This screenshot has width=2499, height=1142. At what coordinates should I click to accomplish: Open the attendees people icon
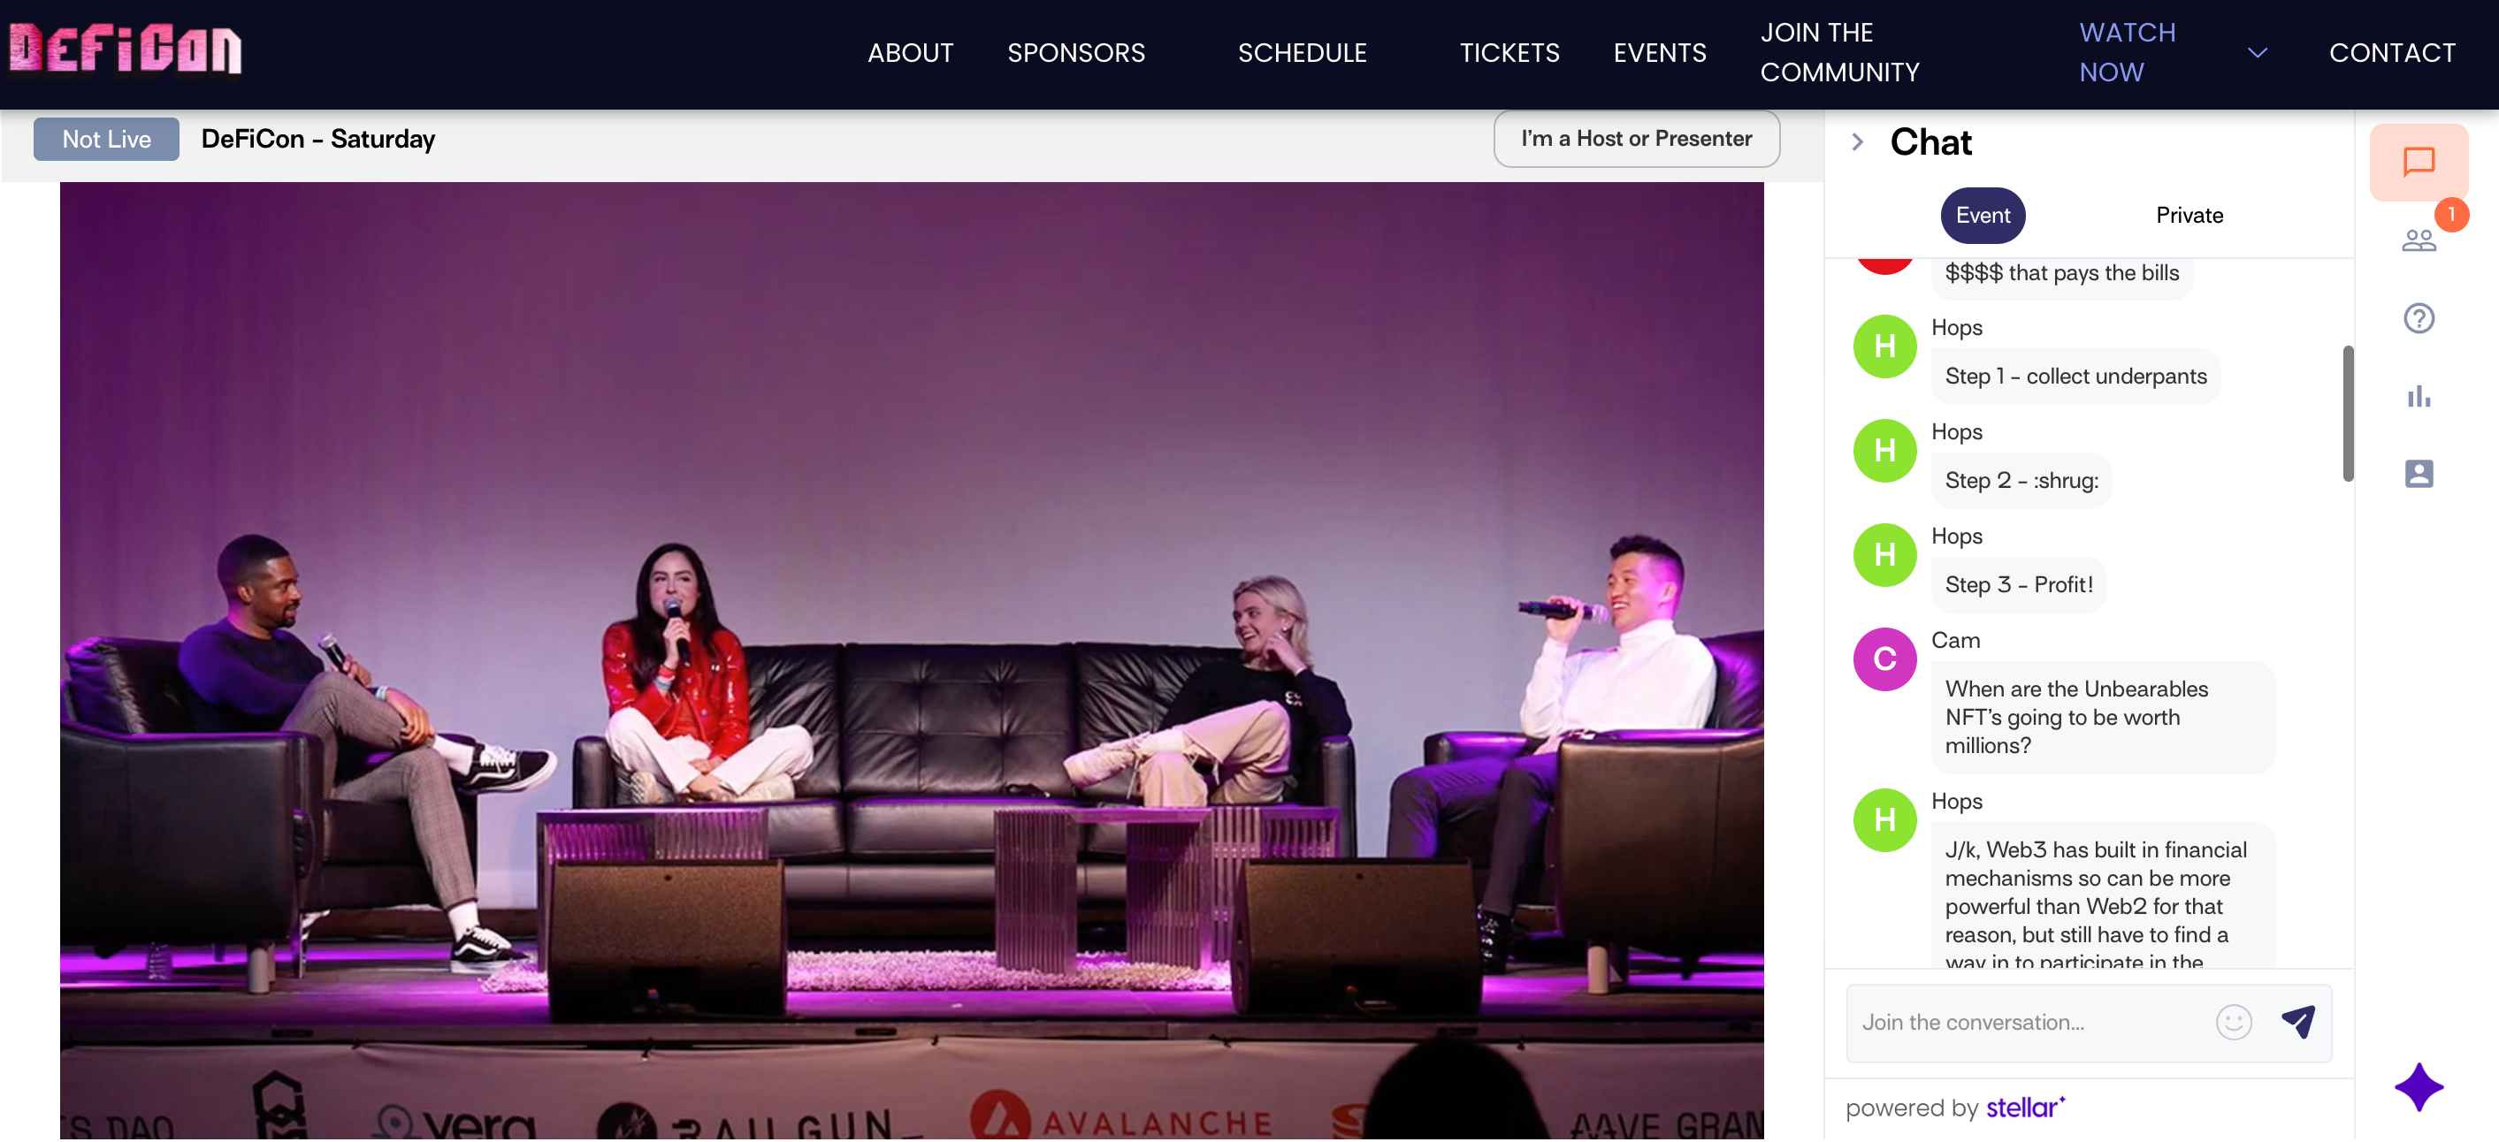coord(2419,240)
